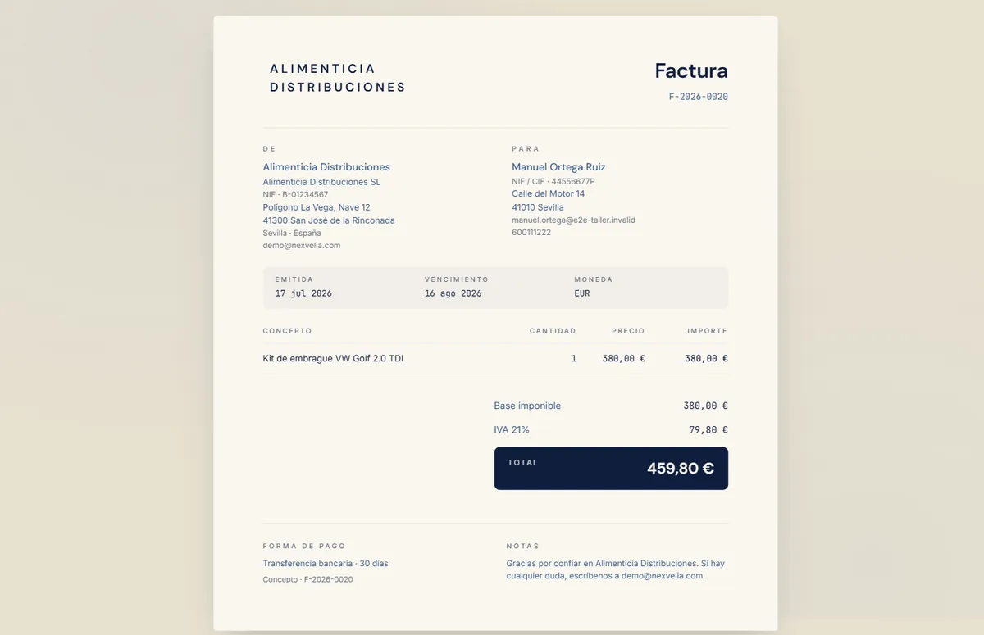984x635 pixels.
Task: Click sender name Alimenticia Distribuciones
Action: pyautogui.click(x=326, y=167)
